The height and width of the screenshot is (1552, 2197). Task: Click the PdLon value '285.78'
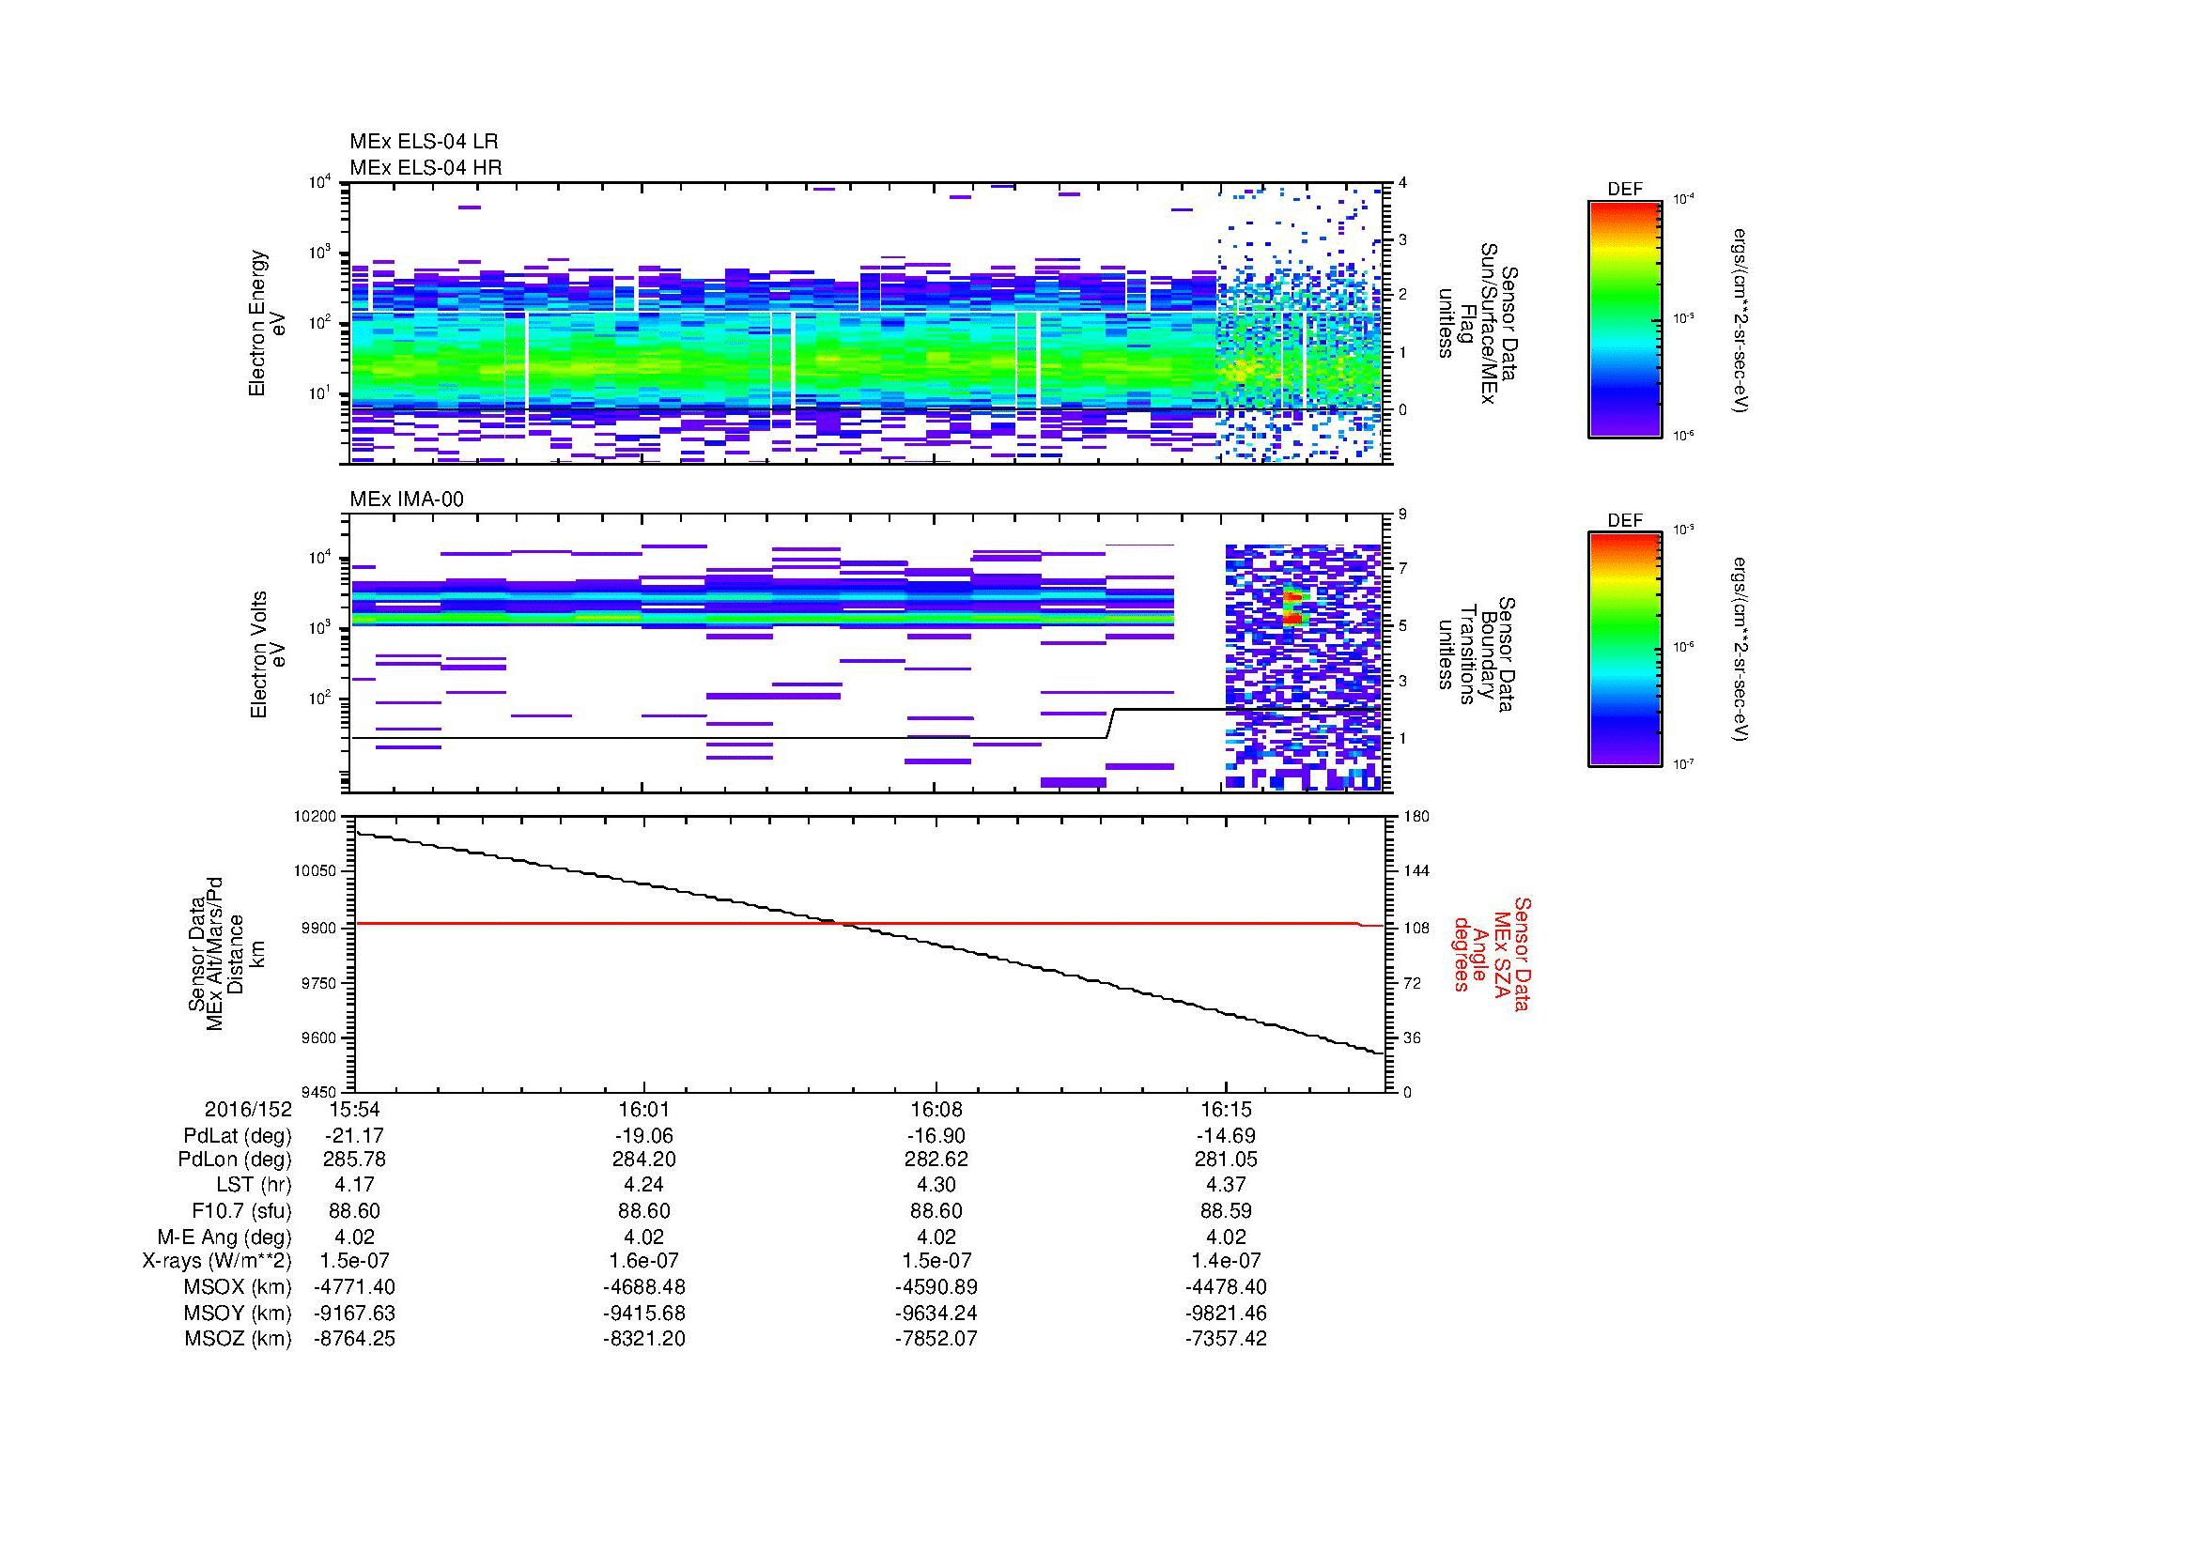coord(354,1160)
